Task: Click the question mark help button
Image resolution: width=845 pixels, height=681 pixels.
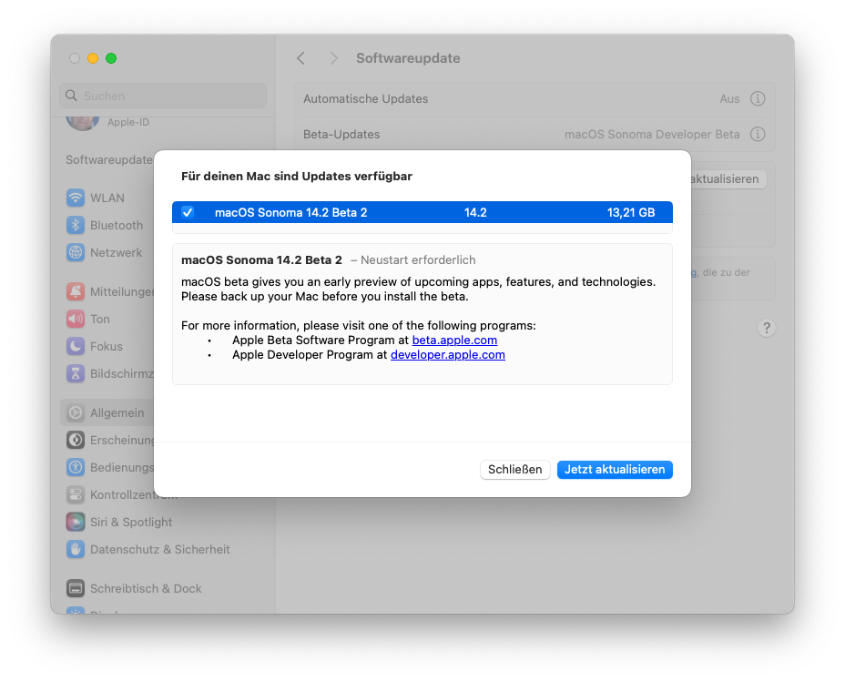Action: coord(767,328)
